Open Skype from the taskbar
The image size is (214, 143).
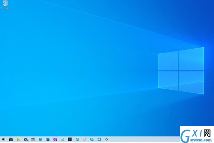point(92,139)
